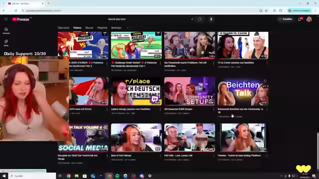319x179 pixels.
Task: Click Chrome's back navigation arrow
Action: point(3,10)
